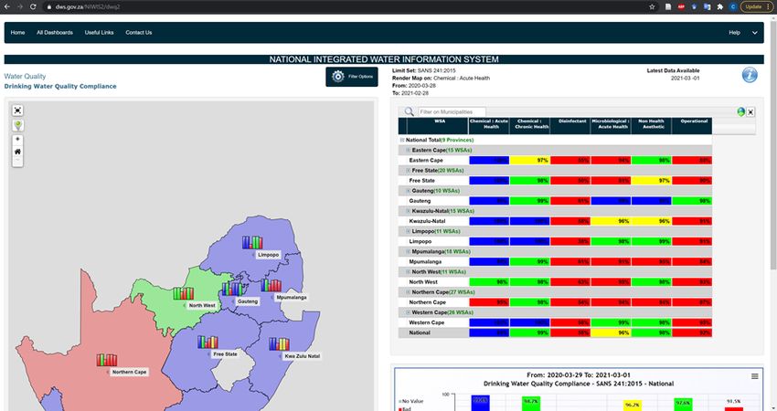Image resolution: width=777 pixels, height=411 pixels.
Task: Go back in browser history
Action: 7,6
